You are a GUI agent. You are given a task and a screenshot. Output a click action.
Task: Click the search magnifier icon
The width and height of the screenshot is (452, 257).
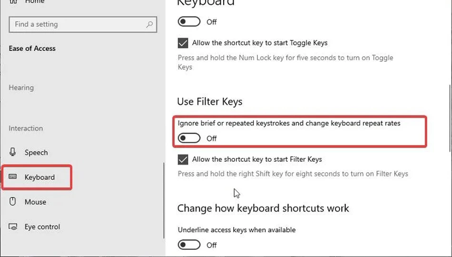point(149,25)
